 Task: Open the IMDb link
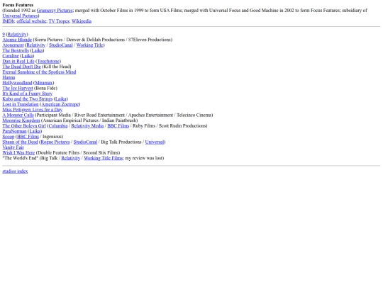9,21
